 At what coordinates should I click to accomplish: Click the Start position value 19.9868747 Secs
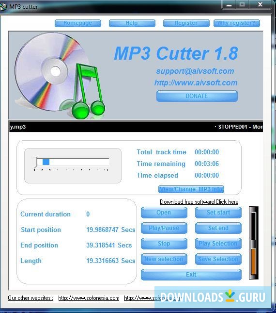click(x=111, y=230)
